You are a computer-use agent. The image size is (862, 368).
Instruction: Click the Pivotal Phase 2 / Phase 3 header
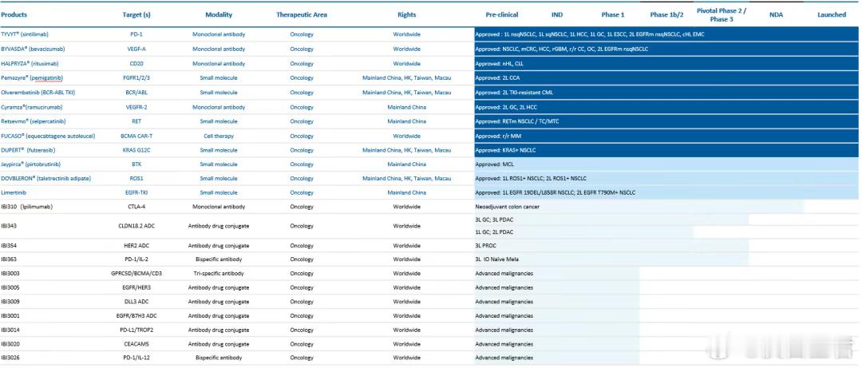(x=722, y=15)
